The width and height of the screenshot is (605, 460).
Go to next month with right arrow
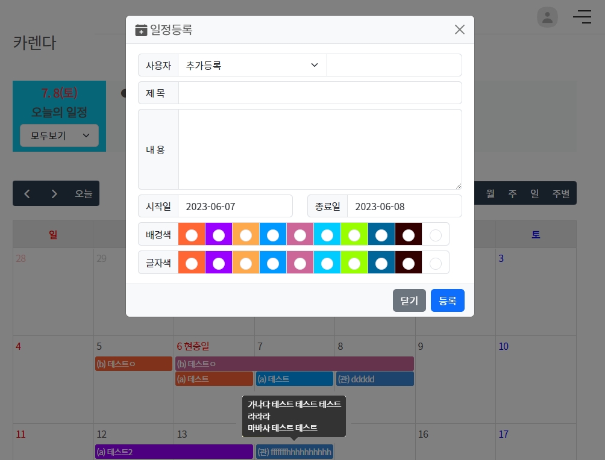coord(54,194)
